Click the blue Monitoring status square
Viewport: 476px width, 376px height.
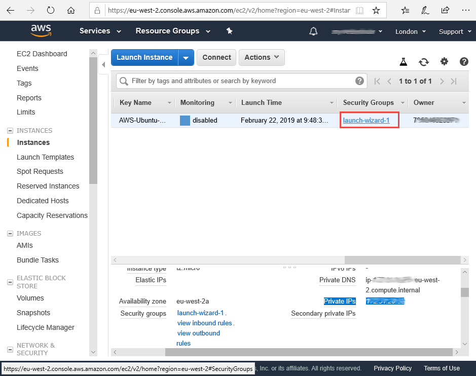click(x=185, y=121)
